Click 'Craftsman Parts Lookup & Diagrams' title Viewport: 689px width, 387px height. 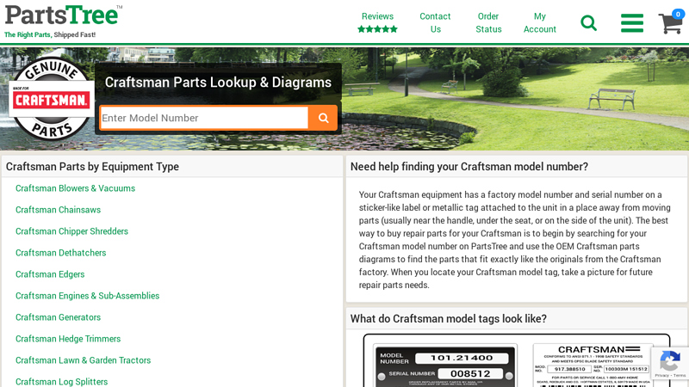[218, 83]
